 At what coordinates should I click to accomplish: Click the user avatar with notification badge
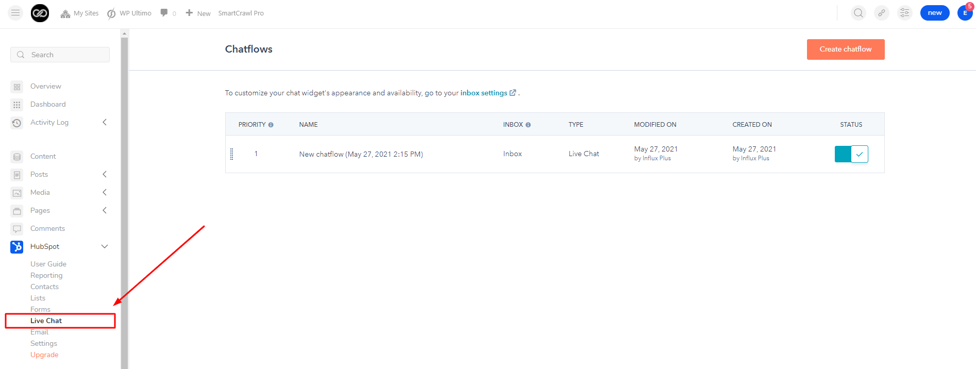tap(965, 13)
